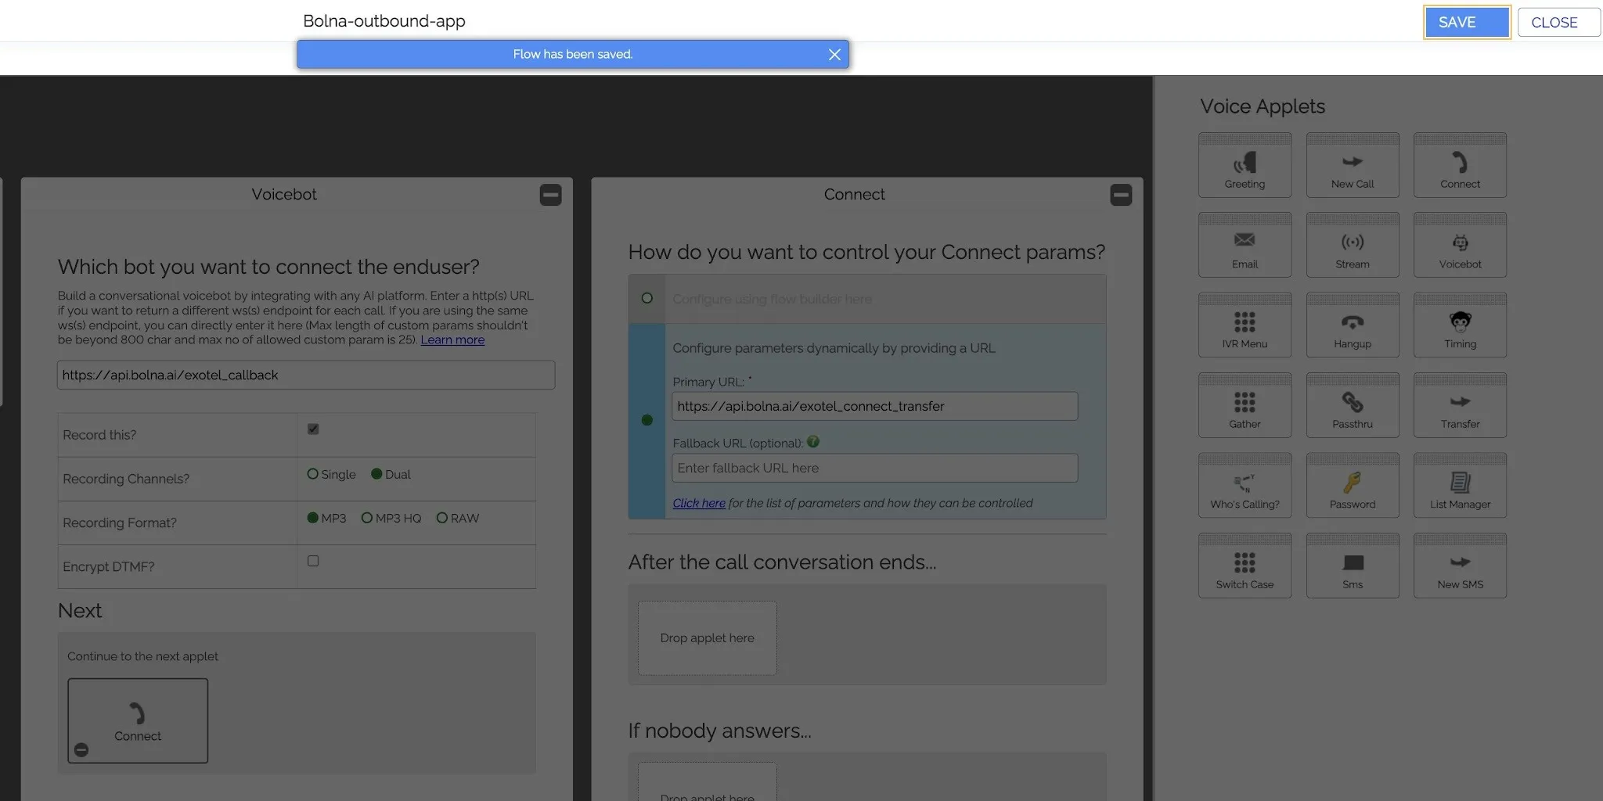Select Dual recording channel

[x=376, y=474]
